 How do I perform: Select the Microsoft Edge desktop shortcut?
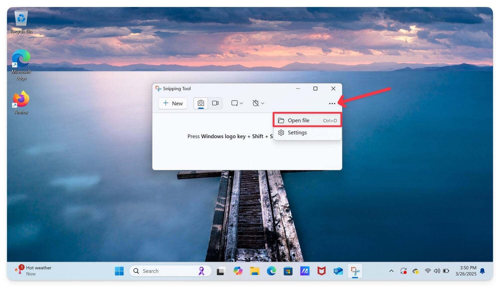coord(21,65)
